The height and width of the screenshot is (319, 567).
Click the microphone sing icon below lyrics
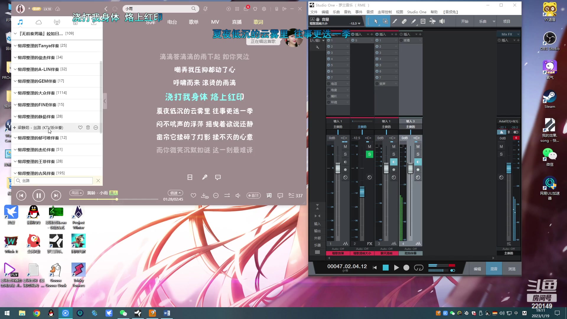[204, 177]
